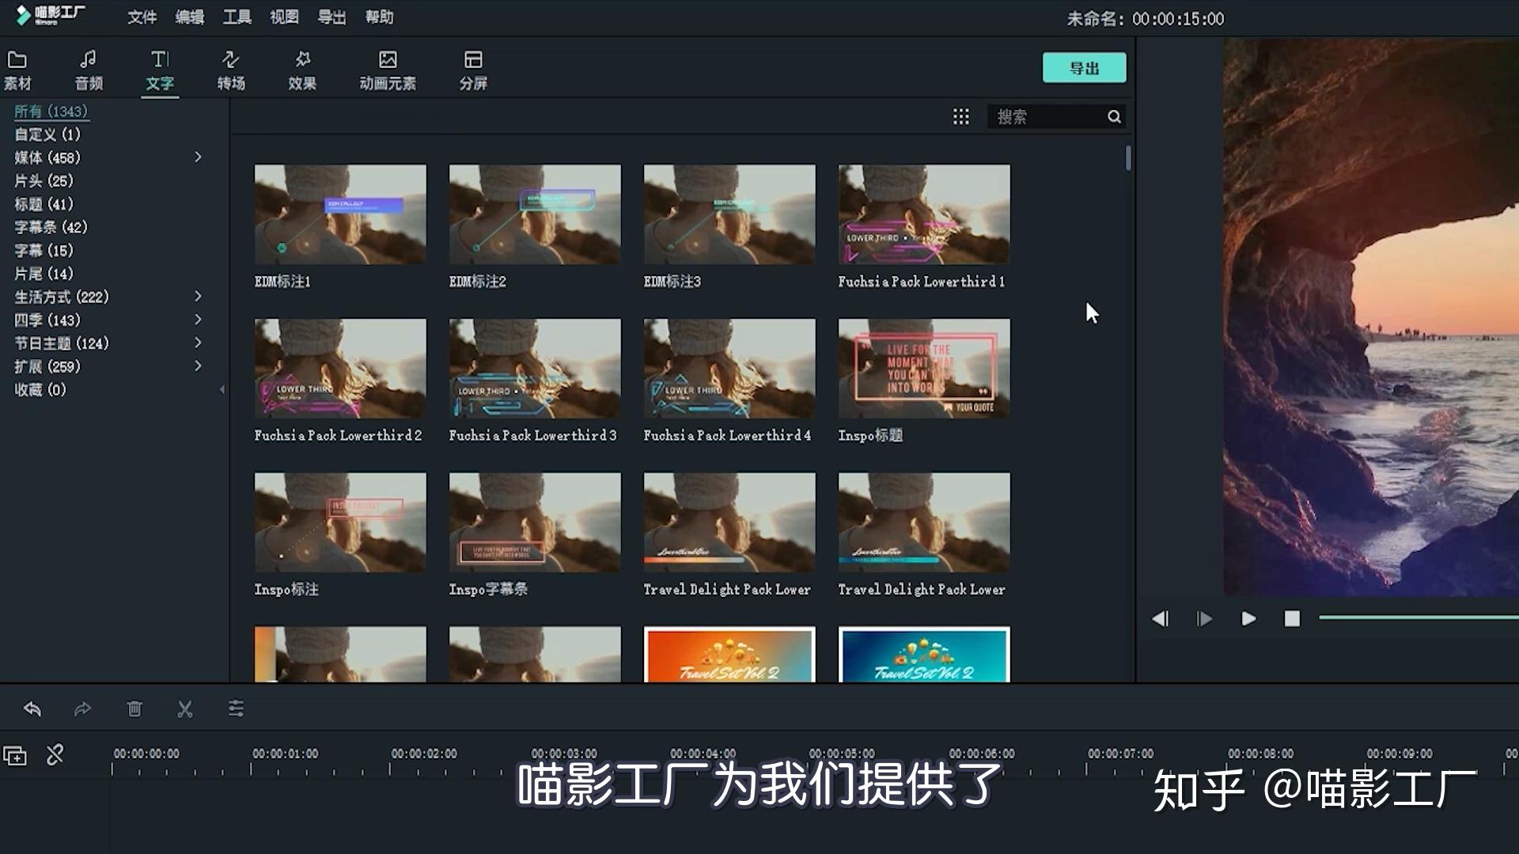This screenshot has height=854, width=1519.
Task: Toggle the grid thumbnail view icon
Action: (x=960, y=117)
